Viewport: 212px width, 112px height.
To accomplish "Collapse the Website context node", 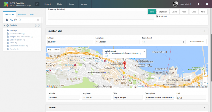I will [5, 26].
